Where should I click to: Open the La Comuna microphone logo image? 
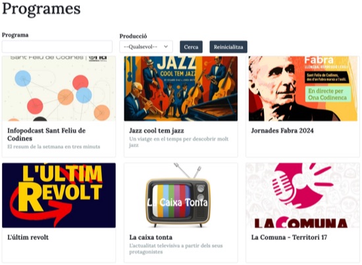[x=303, y=195]
